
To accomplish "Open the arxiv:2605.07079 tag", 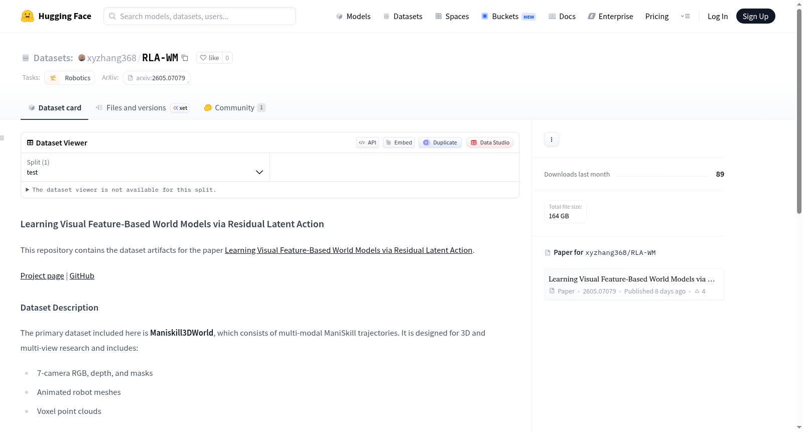I will tap(157, 78).
